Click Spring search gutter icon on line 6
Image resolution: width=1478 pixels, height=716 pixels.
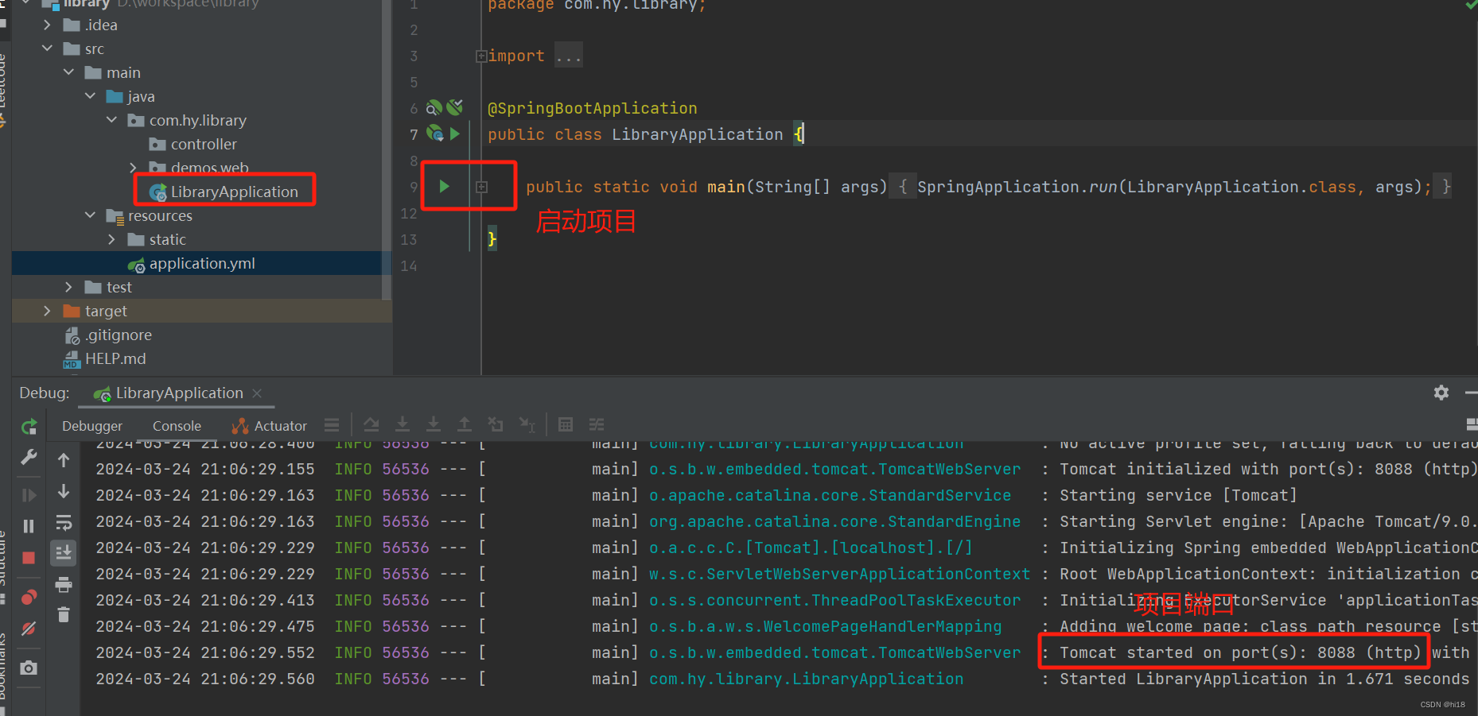tap(434, 107)
